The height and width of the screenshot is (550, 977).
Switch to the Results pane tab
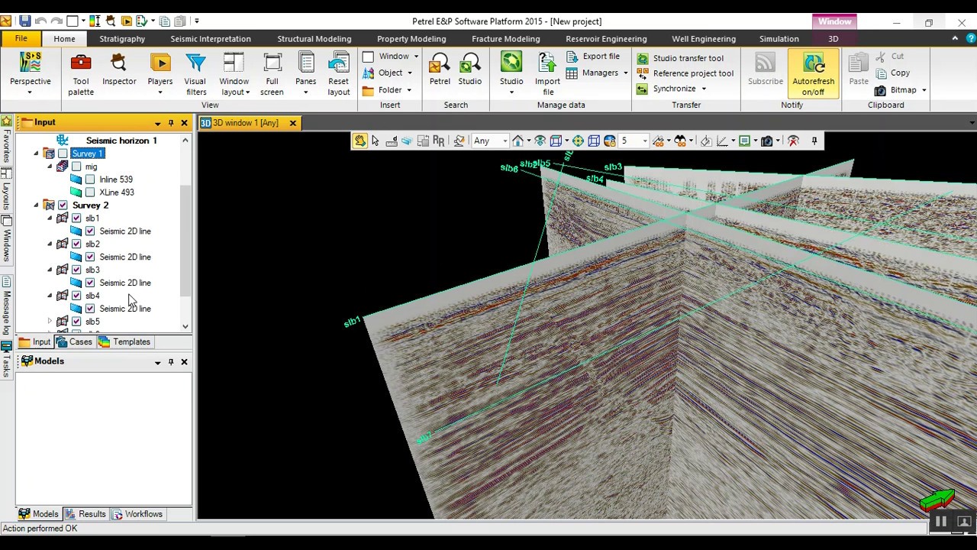pyautogui.click(x=85, y=514)
